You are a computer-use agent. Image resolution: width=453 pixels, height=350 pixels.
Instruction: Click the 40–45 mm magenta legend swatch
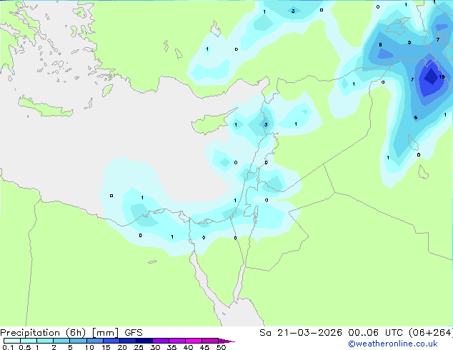click(x=194, y=341)
